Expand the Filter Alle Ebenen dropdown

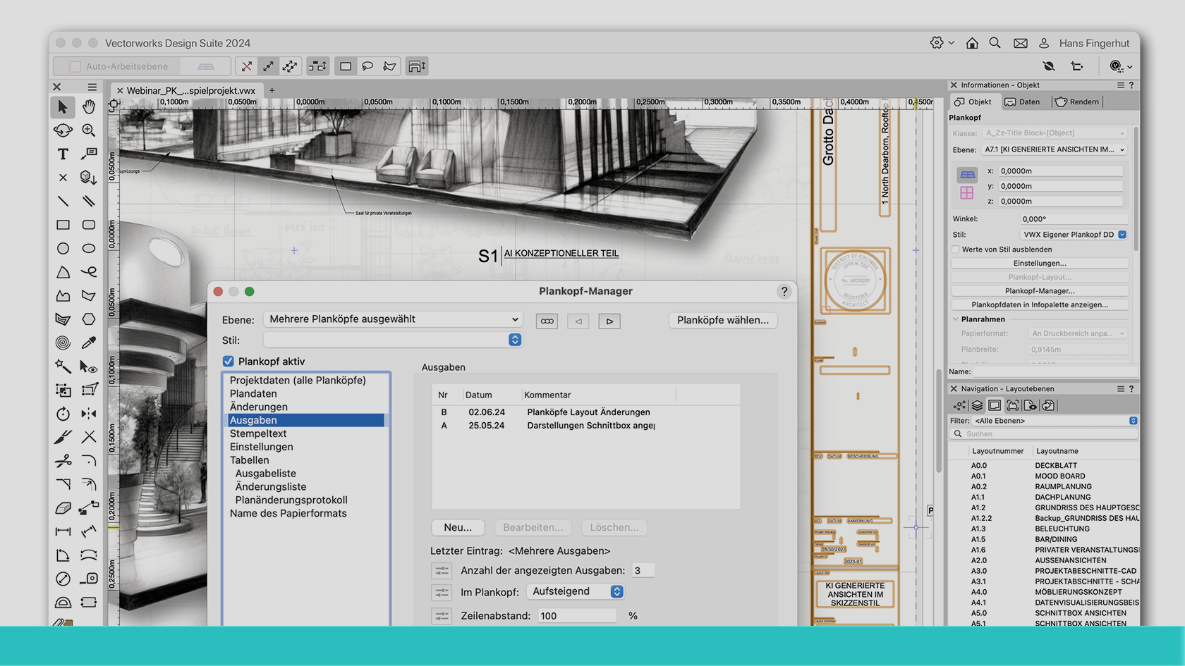tap(1056, 421)
